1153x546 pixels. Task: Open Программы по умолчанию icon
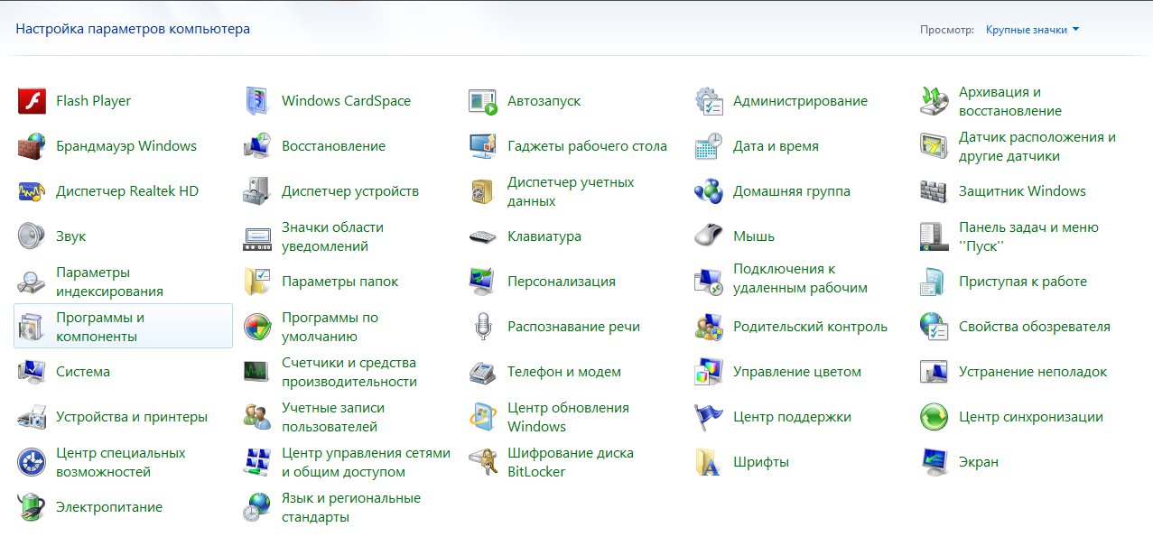point(257,327)
